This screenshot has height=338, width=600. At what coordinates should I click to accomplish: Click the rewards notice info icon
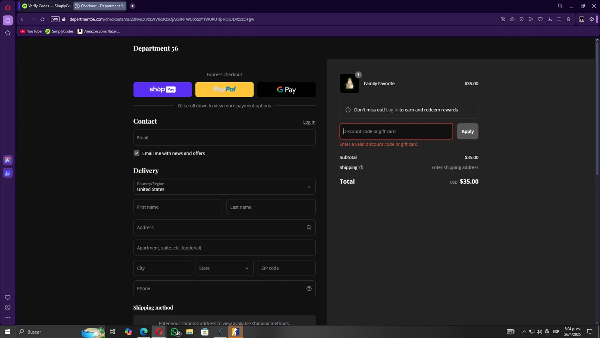click(x=348, y=110)
